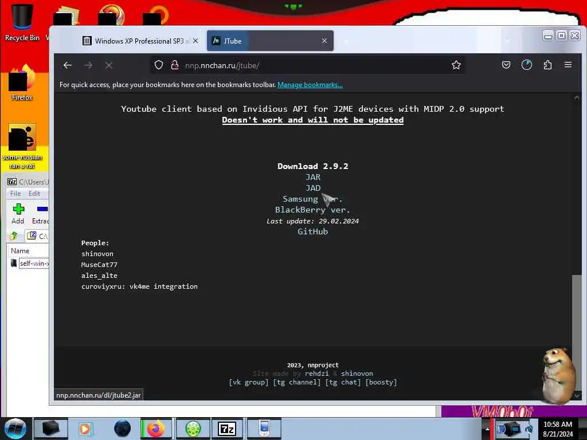Click the Add button in 7-Zip
This screenshot has height=440, width=587.
18,214
